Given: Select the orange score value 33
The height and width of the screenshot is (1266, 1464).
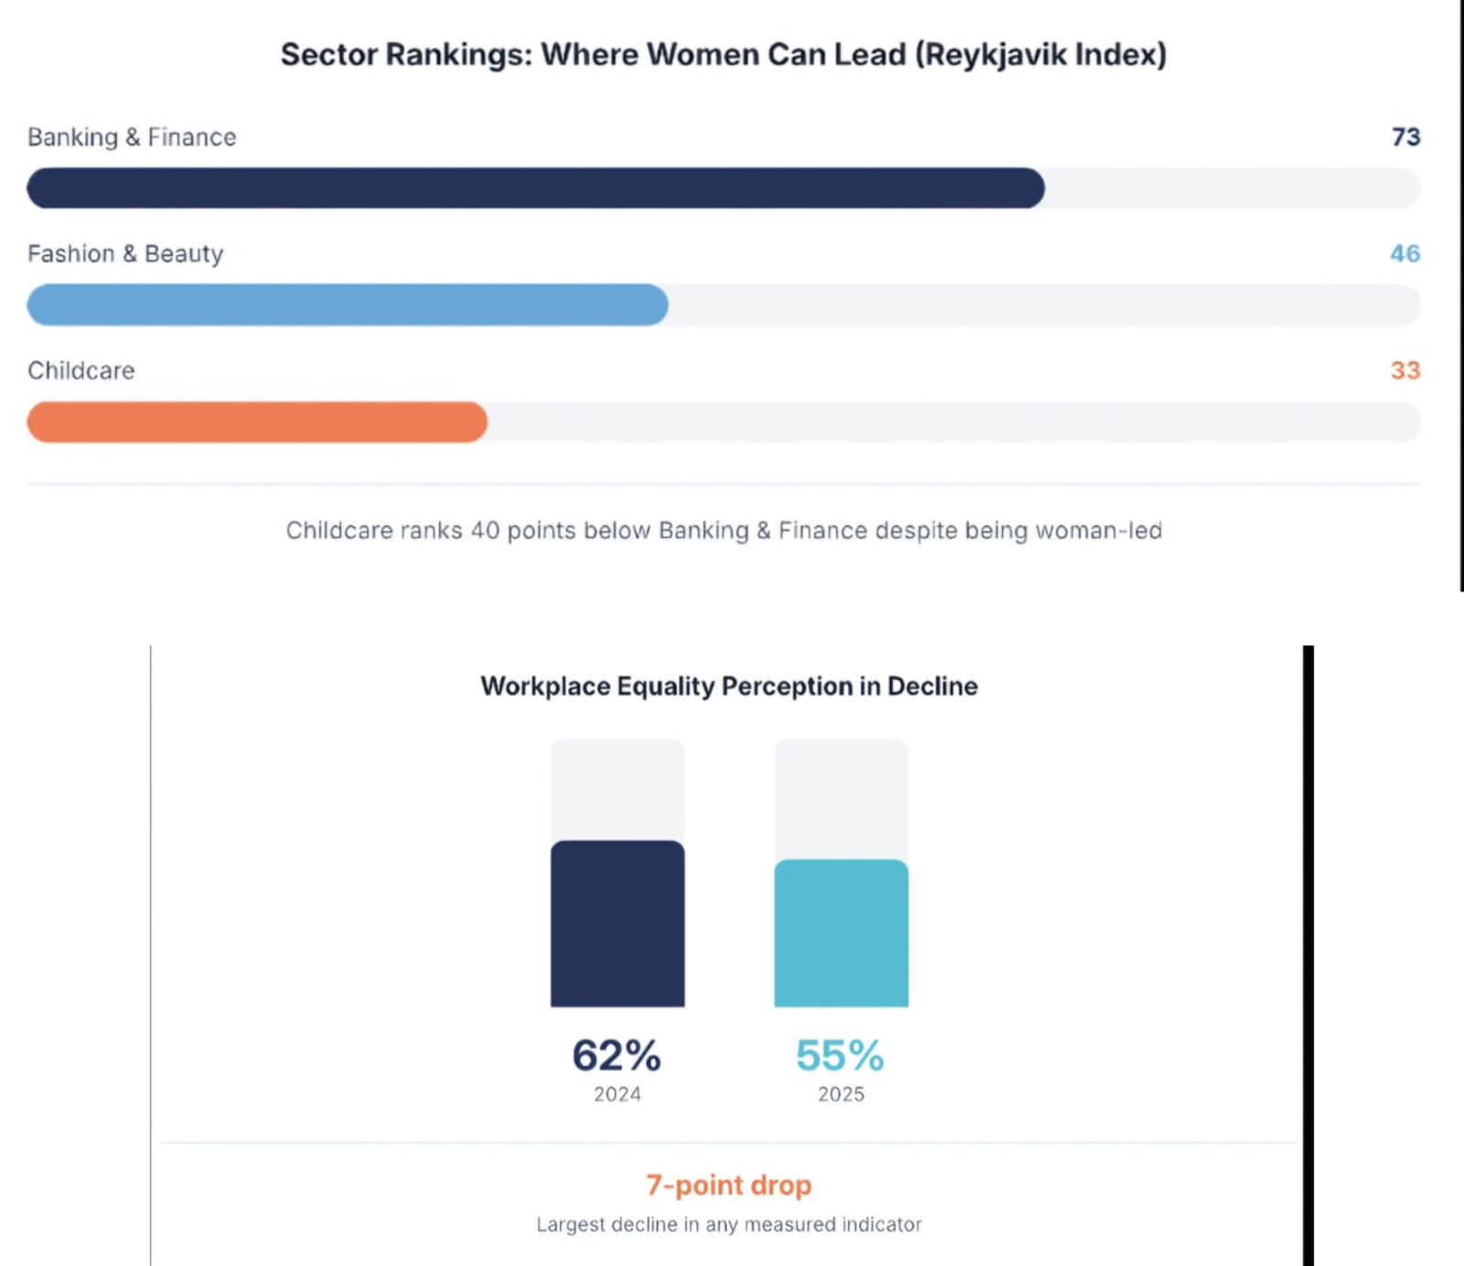Looking at the screenshot, I should pyautogui.click(x=1405, y=371).
